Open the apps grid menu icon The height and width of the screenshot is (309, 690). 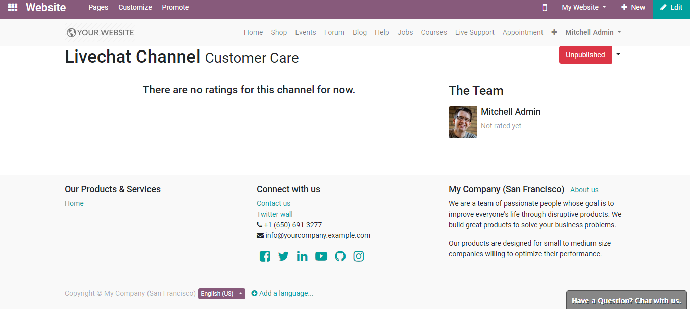13,7
